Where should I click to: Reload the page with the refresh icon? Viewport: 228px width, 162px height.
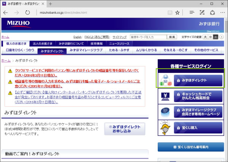[x=27, y=13]
